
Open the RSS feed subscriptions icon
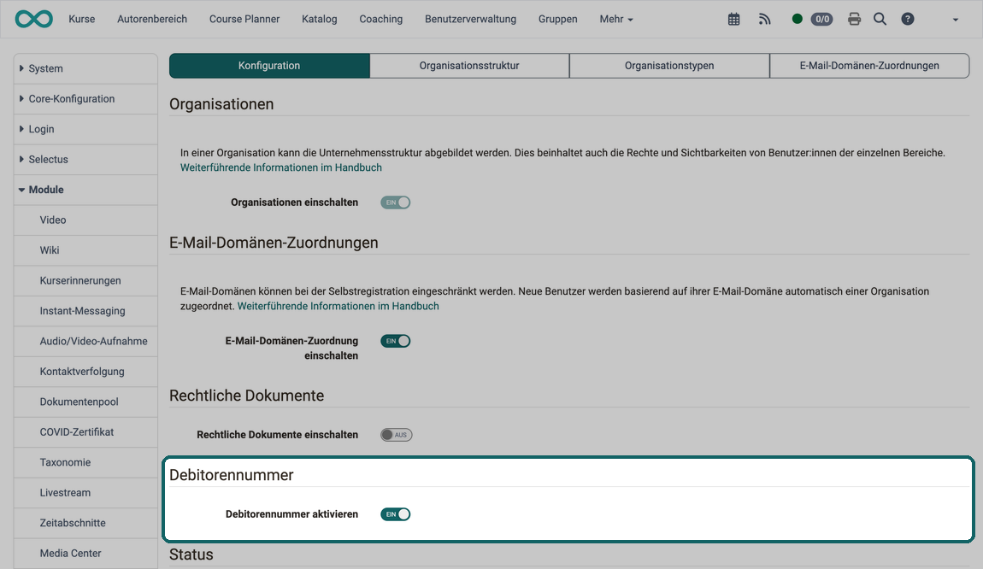[x=764, y=20]
